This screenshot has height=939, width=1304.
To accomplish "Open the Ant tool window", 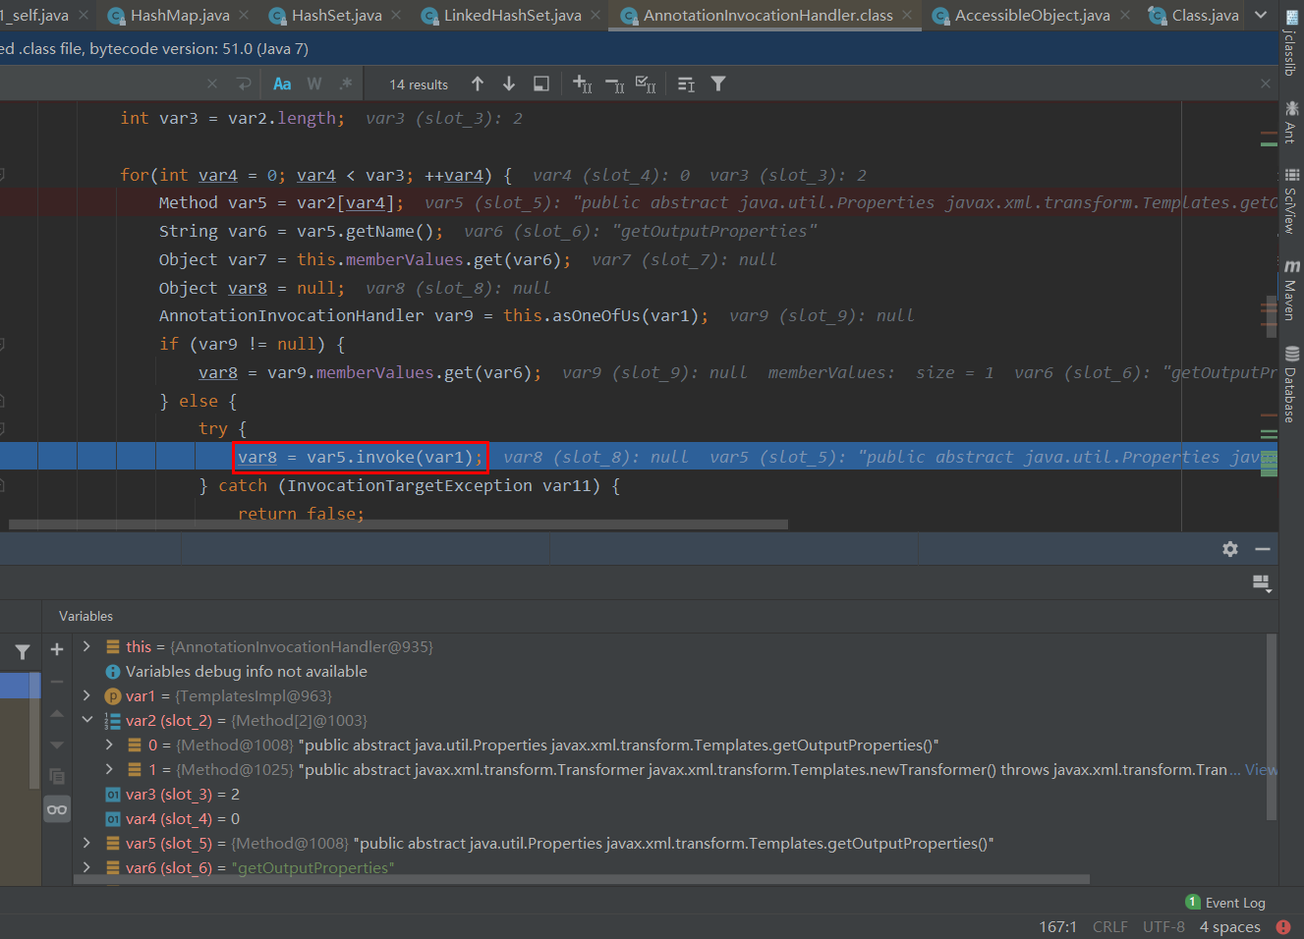I will pyautogui.click(x=1291, y=122).
